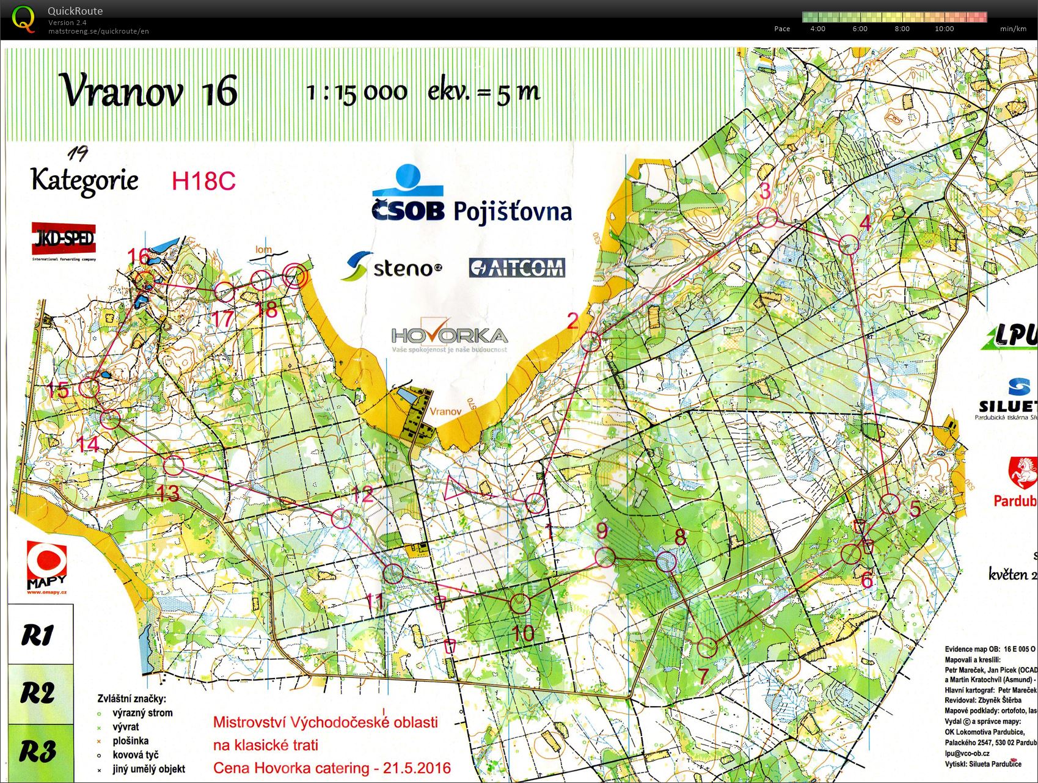This screenshot has height=783, width=1038.
Task: Click control circle 3 on the map
Action: coord(768,217)
